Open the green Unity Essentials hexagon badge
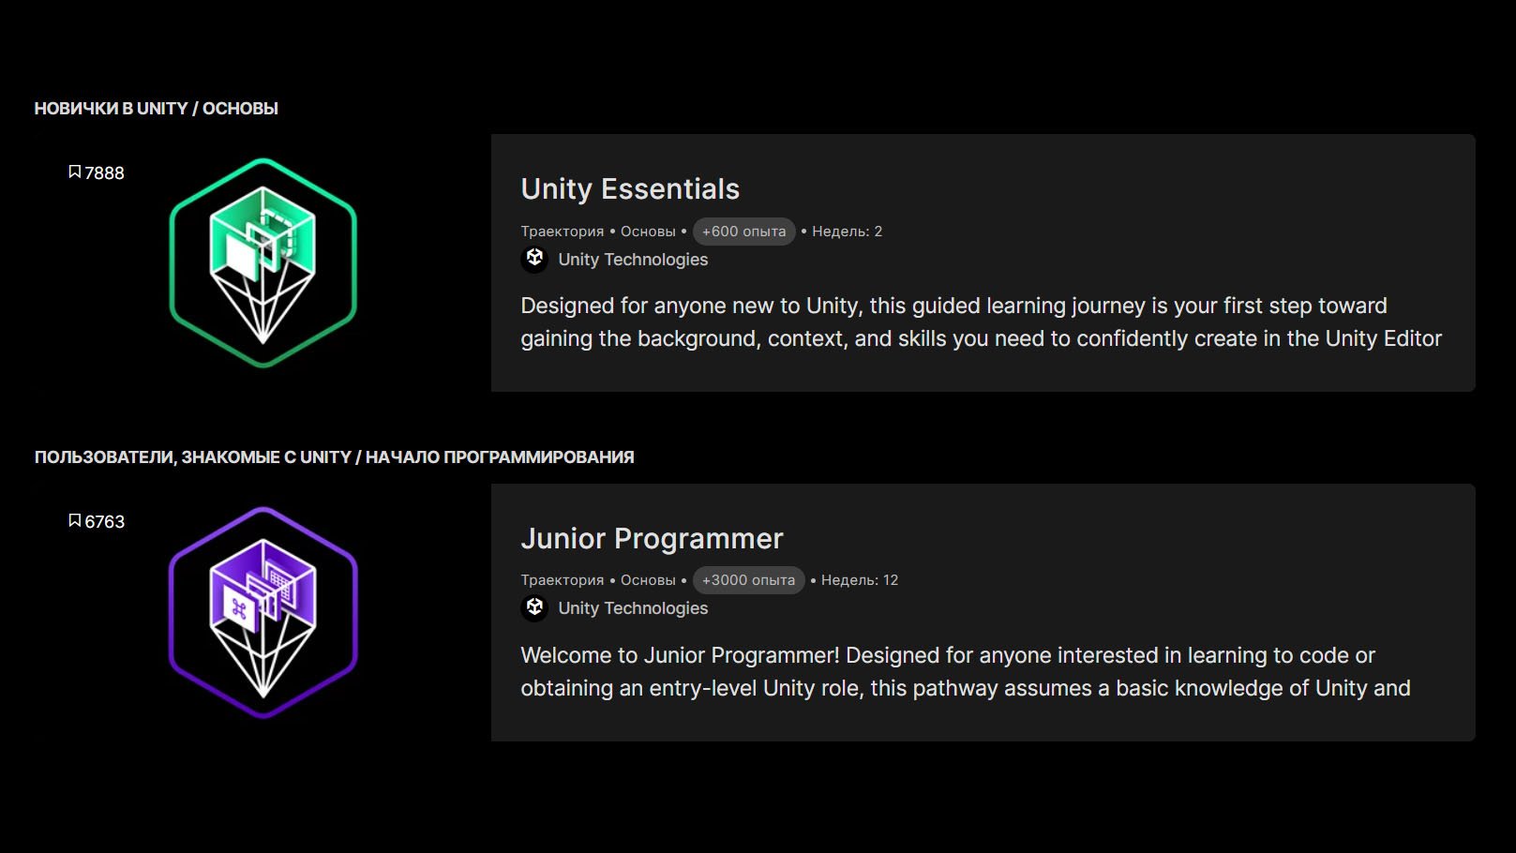 coord(263,262)
